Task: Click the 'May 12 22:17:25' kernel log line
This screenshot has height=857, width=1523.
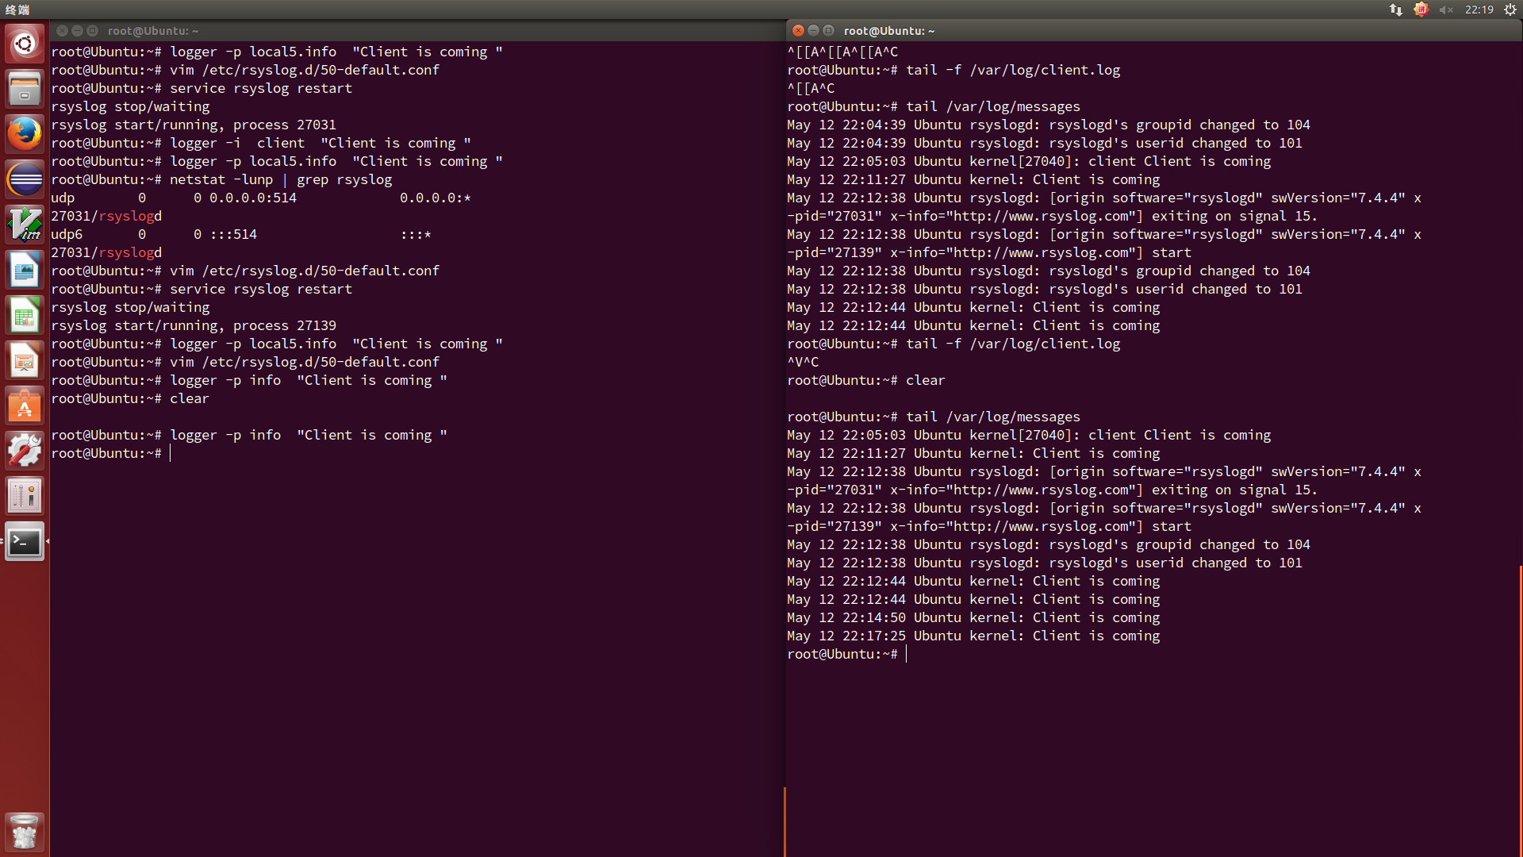Action: (x=973, y=636)
